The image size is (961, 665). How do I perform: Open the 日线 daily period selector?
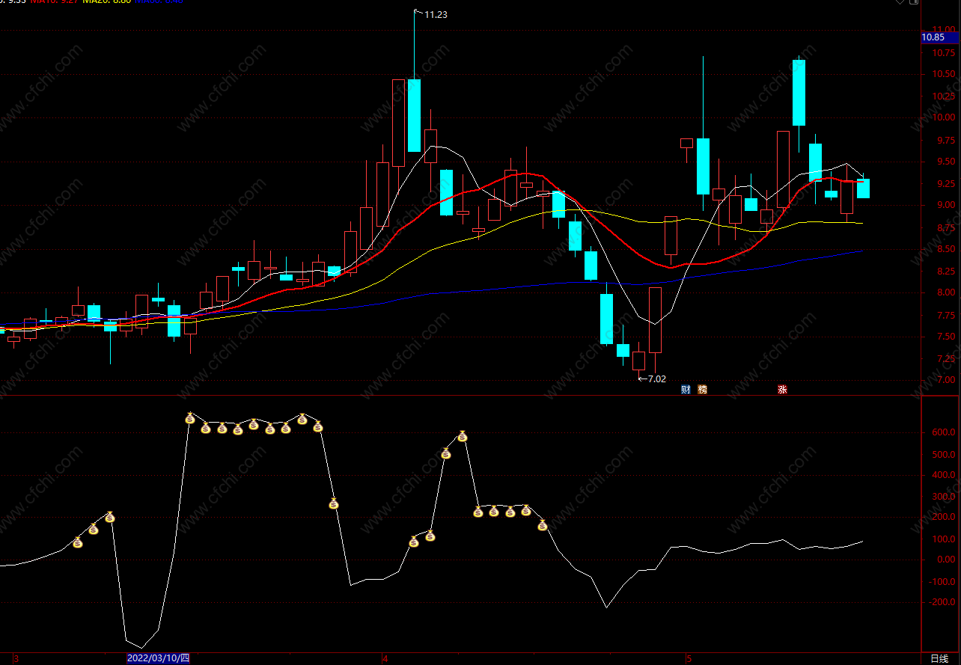[939, 658]
